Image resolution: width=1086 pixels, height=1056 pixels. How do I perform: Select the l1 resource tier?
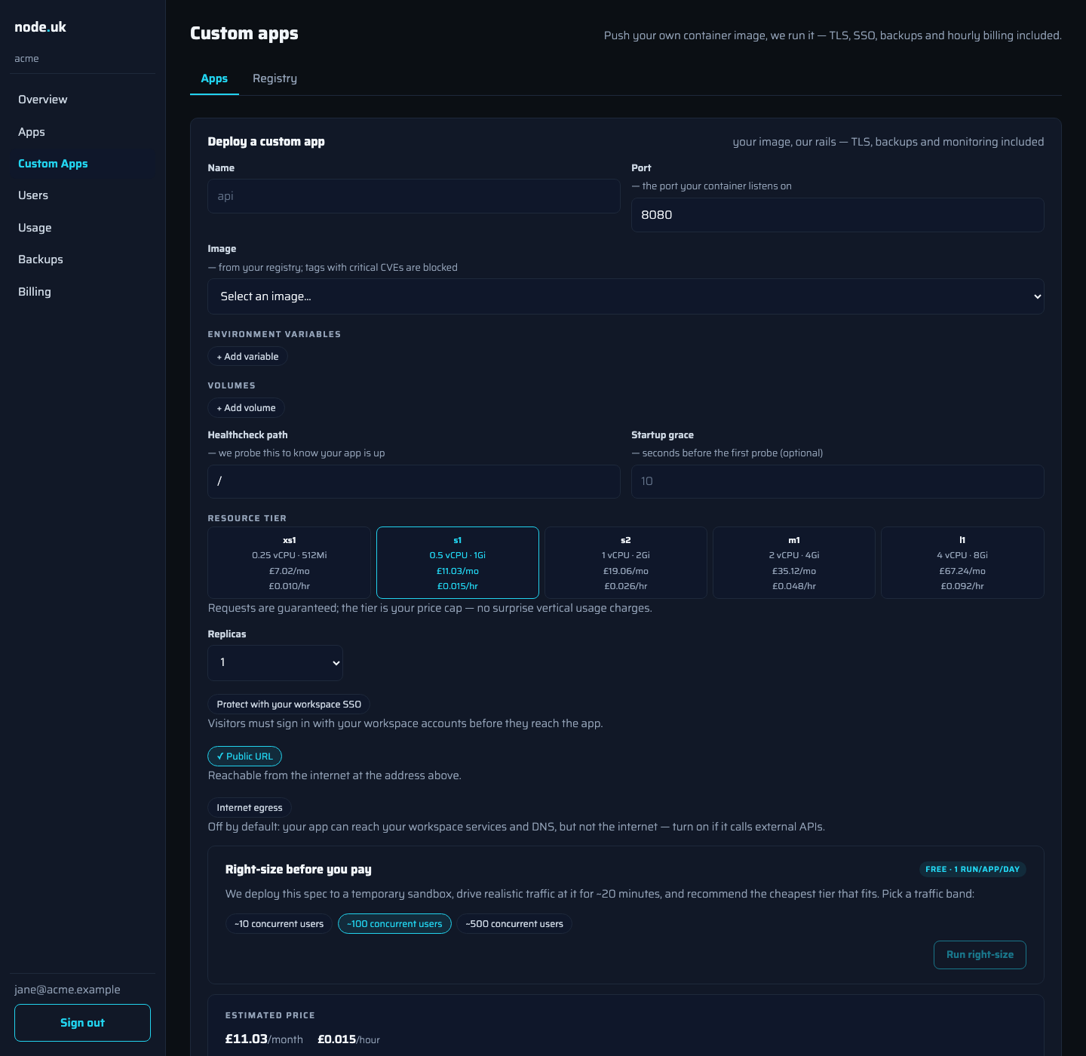pyautogui.click(x=962, y=563)
